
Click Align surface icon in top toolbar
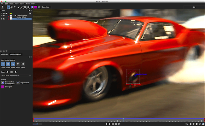click(x=39, y=7)
